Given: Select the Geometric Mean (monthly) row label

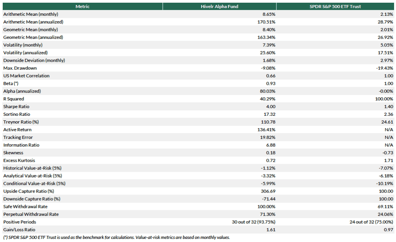Looking at the screenshot, I should click(31, 30).
